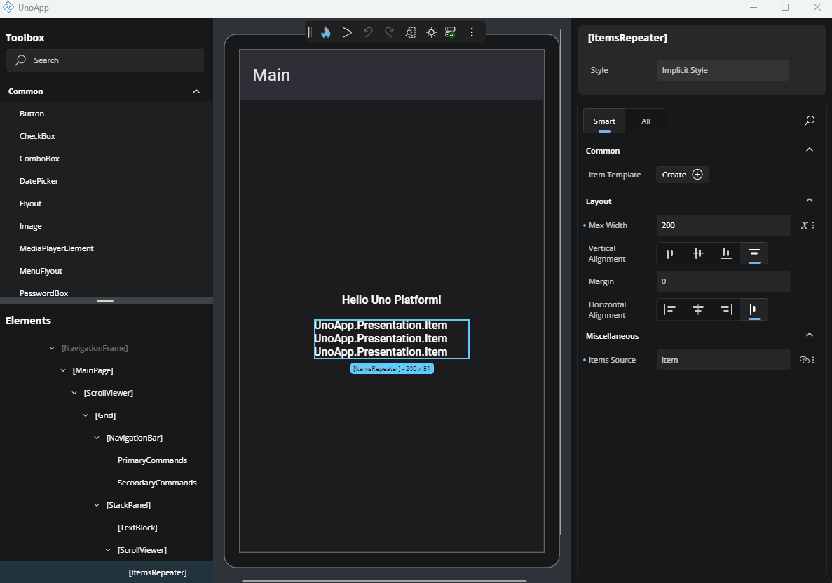Open the binding icon next to Items Source
832x583 pixels.
point(804,359)
